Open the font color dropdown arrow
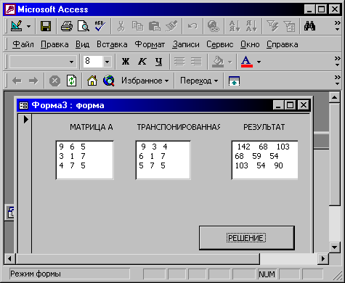Image resolution: width=345 pixels, height=283 pixels. coord(259,62)
